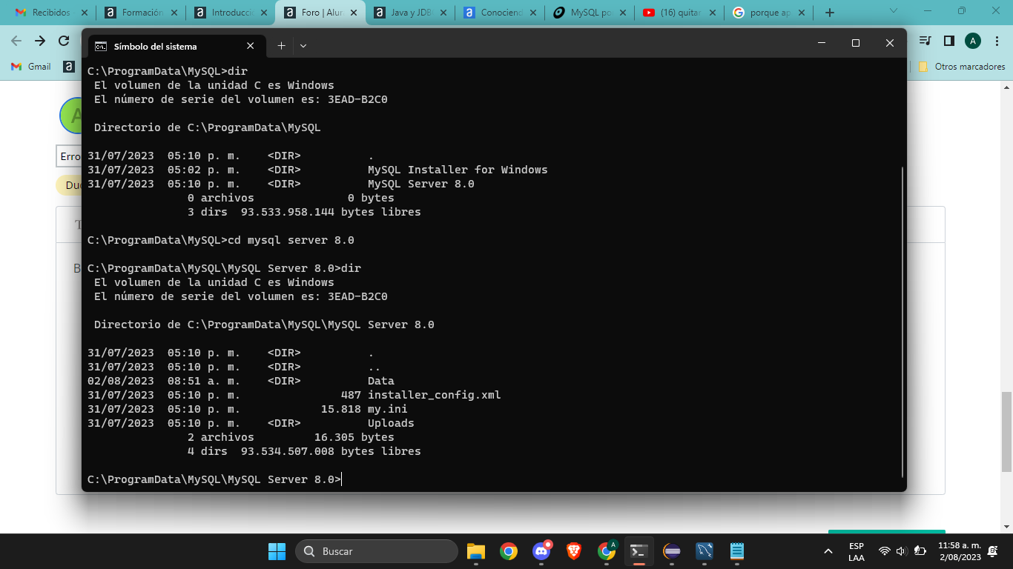The height and width of the screenshot is (569, 1013).
Task: Open Chrome profile A avatar
Action: [x=973, y=41]
